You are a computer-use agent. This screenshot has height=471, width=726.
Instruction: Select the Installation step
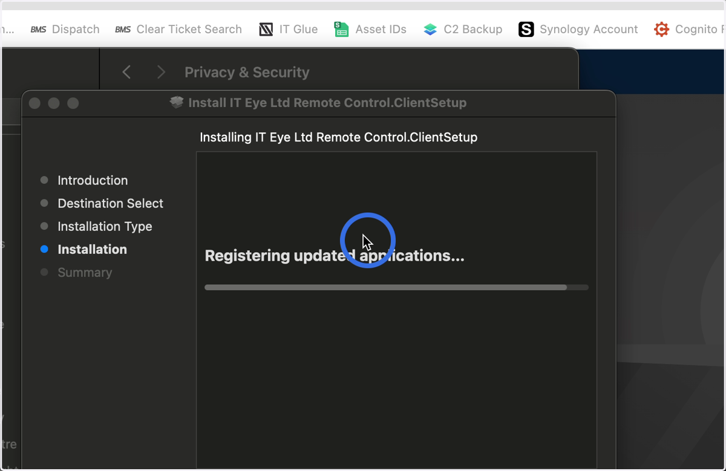click(92, 249)
